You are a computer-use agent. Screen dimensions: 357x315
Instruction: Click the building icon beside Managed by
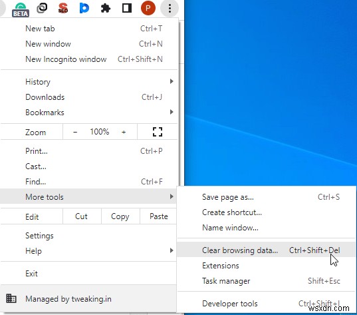coord(11,298)
